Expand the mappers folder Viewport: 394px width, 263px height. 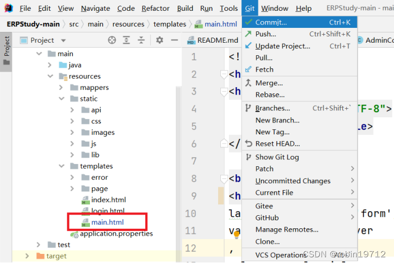tap(61, 88)
